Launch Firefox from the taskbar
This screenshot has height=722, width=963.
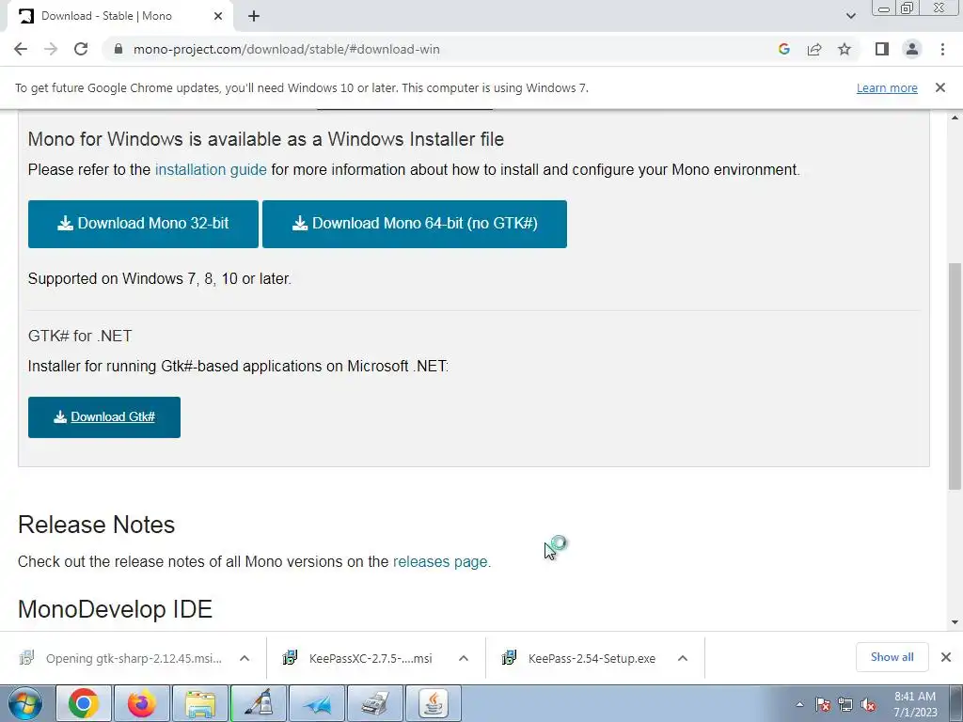click(x=142, y=703)
